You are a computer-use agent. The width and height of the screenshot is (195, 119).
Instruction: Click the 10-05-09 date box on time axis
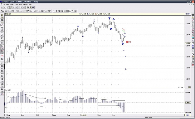pos(84,115)
